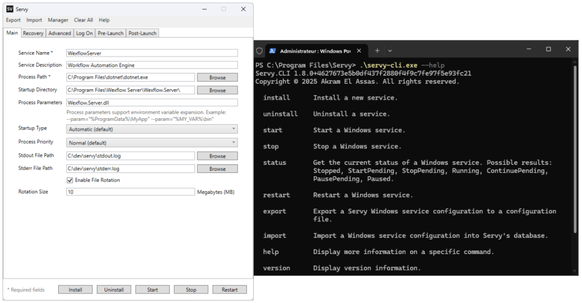Click the Stdout File Path field
The image size is (582, 303).
130,156
